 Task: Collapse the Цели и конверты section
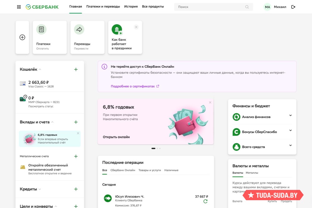click(56, 206)
